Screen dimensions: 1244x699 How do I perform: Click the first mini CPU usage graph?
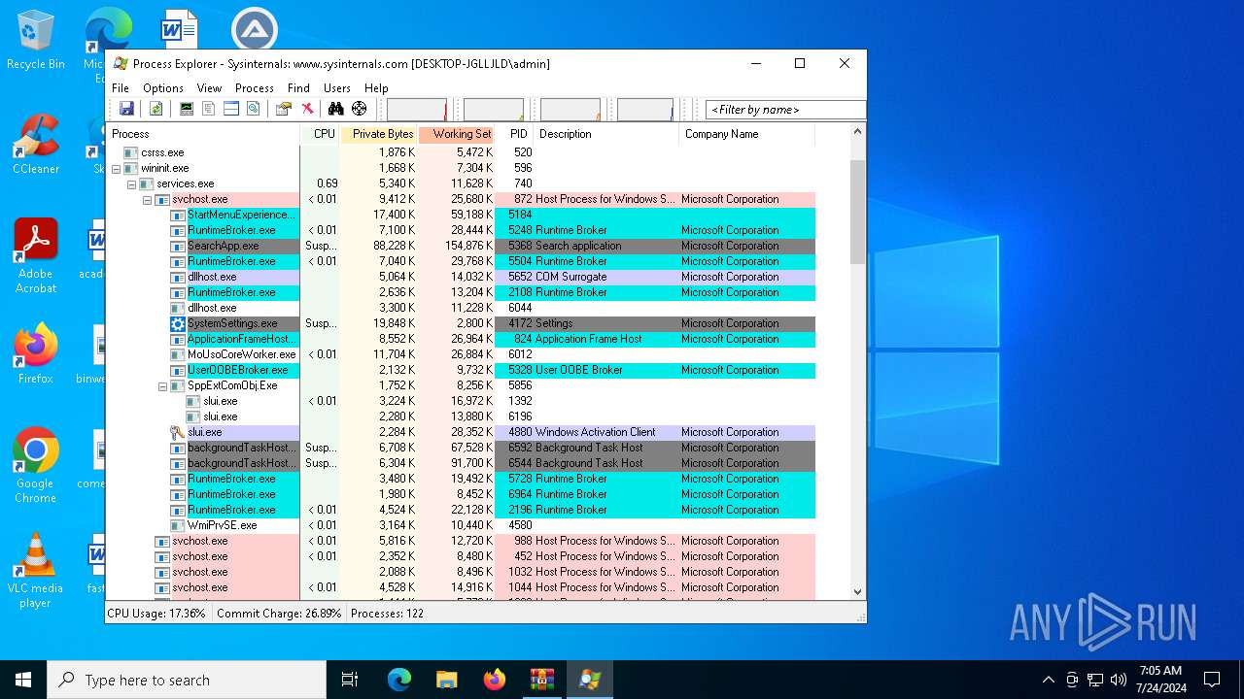coord(417,110)
